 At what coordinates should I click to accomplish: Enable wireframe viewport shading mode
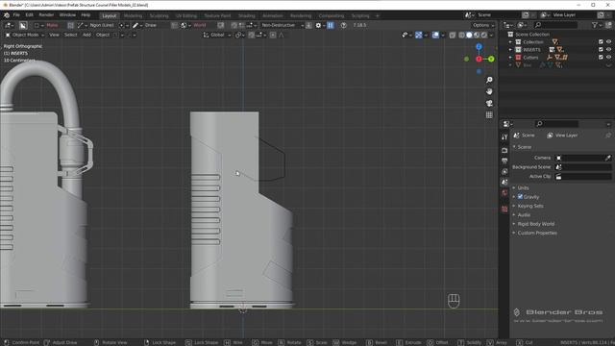(461, 35)
